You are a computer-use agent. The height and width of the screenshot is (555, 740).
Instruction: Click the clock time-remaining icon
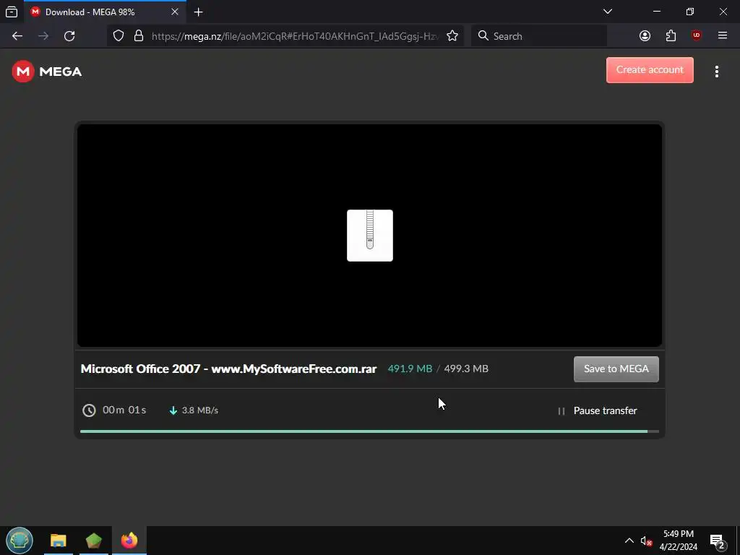(89, 410)
